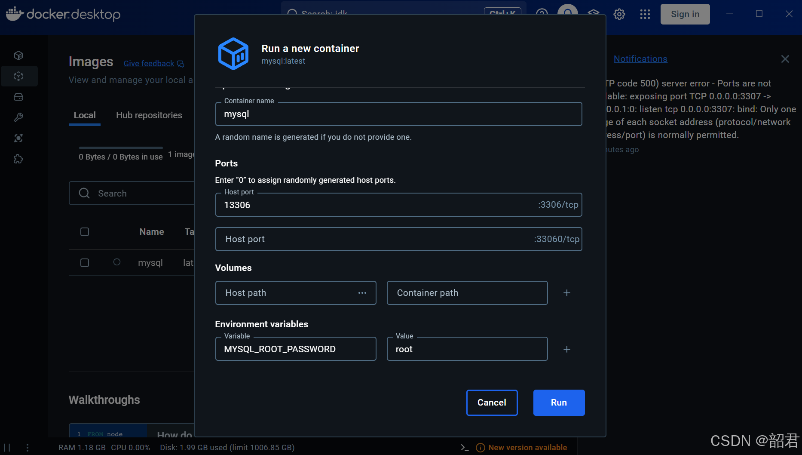The image size is (802, 455).
Task: Open the Containers sidebar section
Action: [x=18, y=55]
